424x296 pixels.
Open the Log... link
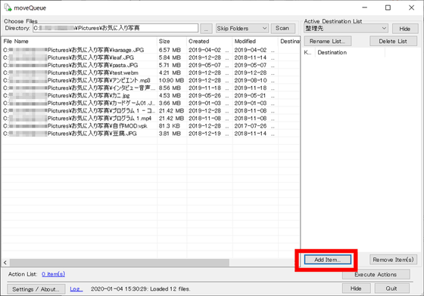76,289
